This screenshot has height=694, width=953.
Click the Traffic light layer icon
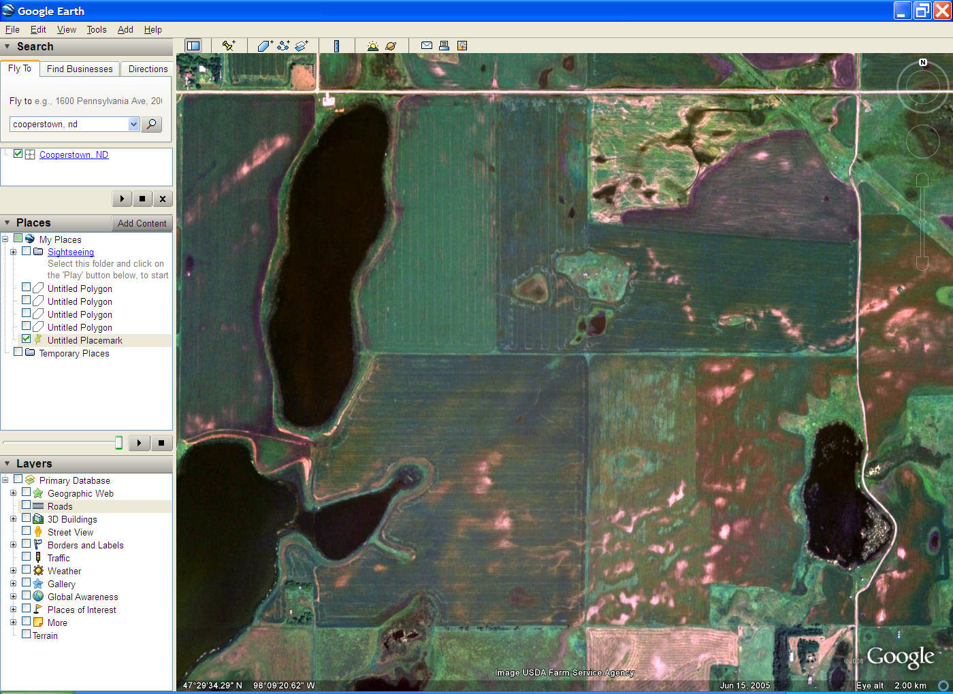pos(38,558)
